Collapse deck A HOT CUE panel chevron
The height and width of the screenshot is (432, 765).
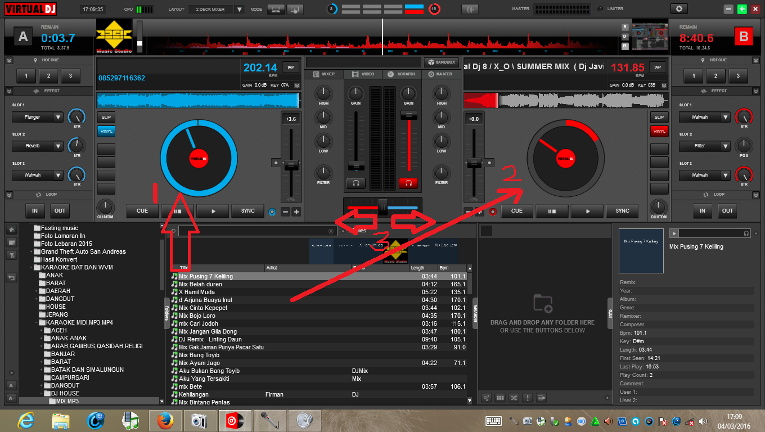click(x=9, y=60)
